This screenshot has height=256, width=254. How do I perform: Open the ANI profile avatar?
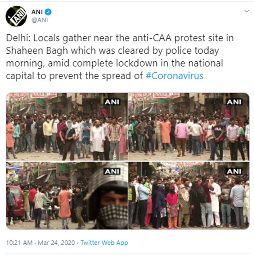[16, 16]
